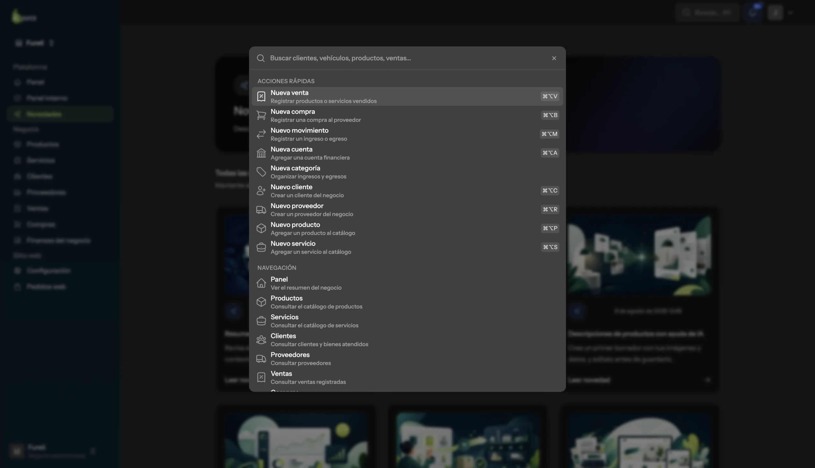Image resolution: width=815 pixels, height=468 pixels.
Task: Click the ⌘⌥P shortcut badge for Nuevo producto
Action: [x=550, y=228]
